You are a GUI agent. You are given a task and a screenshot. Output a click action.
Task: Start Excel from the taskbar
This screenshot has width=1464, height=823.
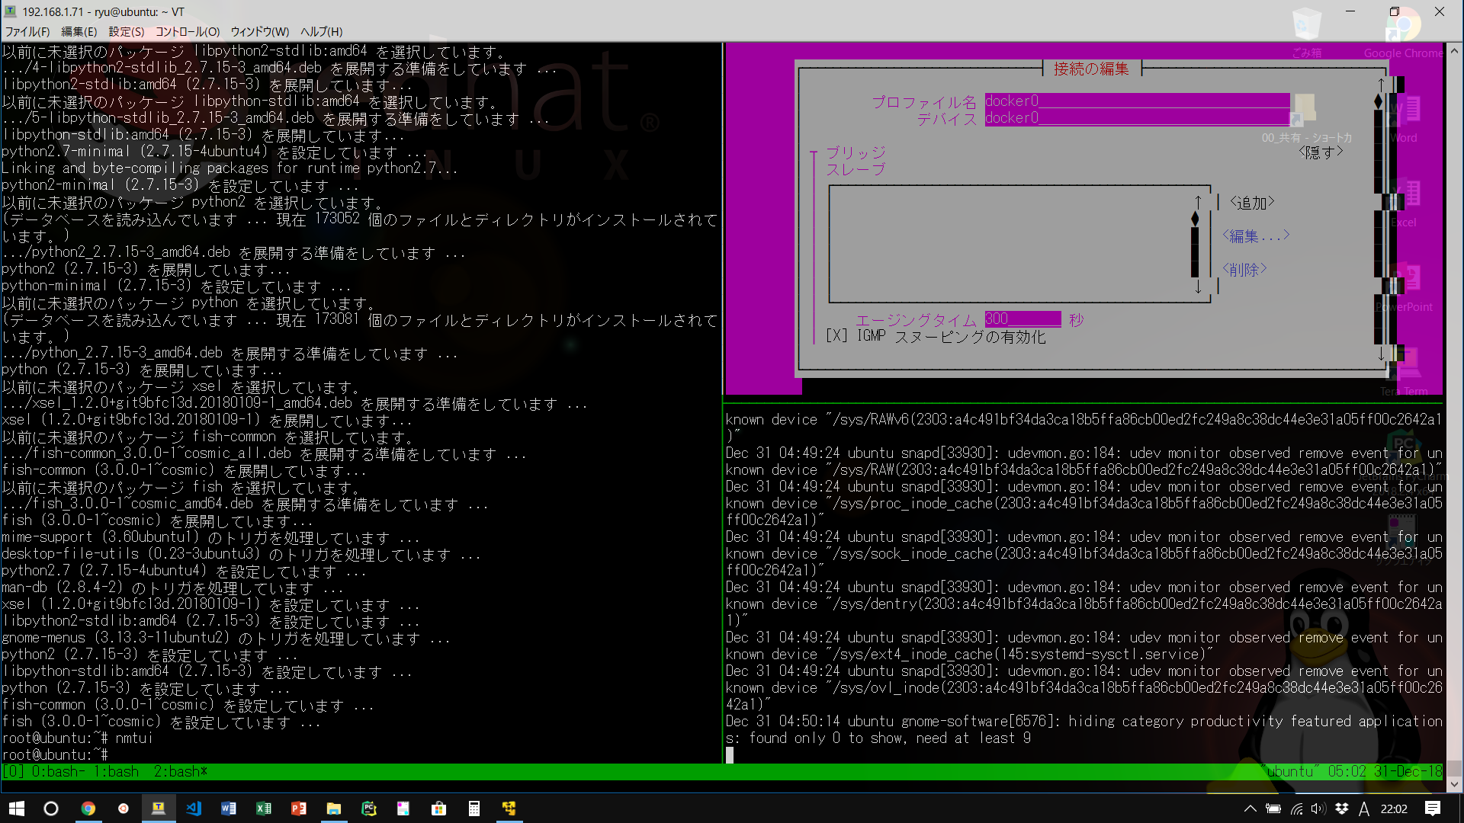pyautogui.click(x=264, y=809)
